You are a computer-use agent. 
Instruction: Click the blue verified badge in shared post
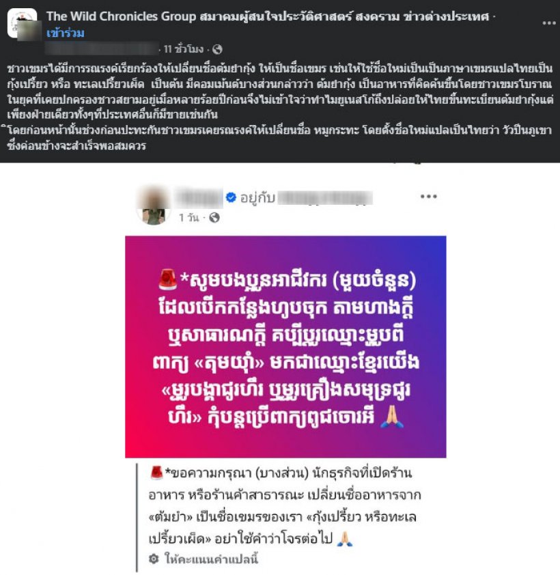[231, 197]
